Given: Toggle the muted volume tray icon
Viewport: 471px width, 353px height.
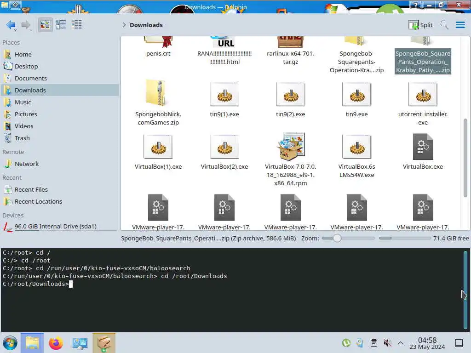Looking at the screenshot, I should [387, 343].
